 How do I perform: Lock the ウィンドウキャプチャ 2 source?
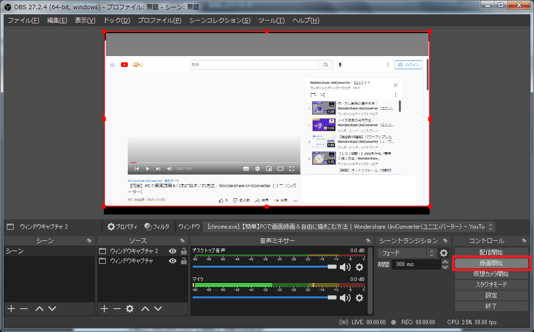coord(183,251)
